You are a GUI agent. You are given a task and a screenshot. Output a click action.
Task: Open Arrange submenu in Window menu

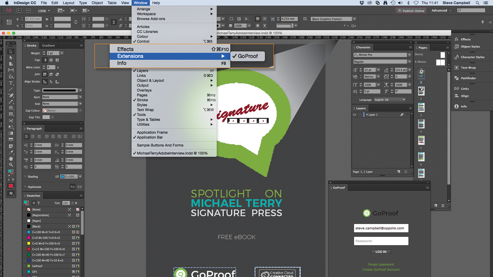(175, 9)
